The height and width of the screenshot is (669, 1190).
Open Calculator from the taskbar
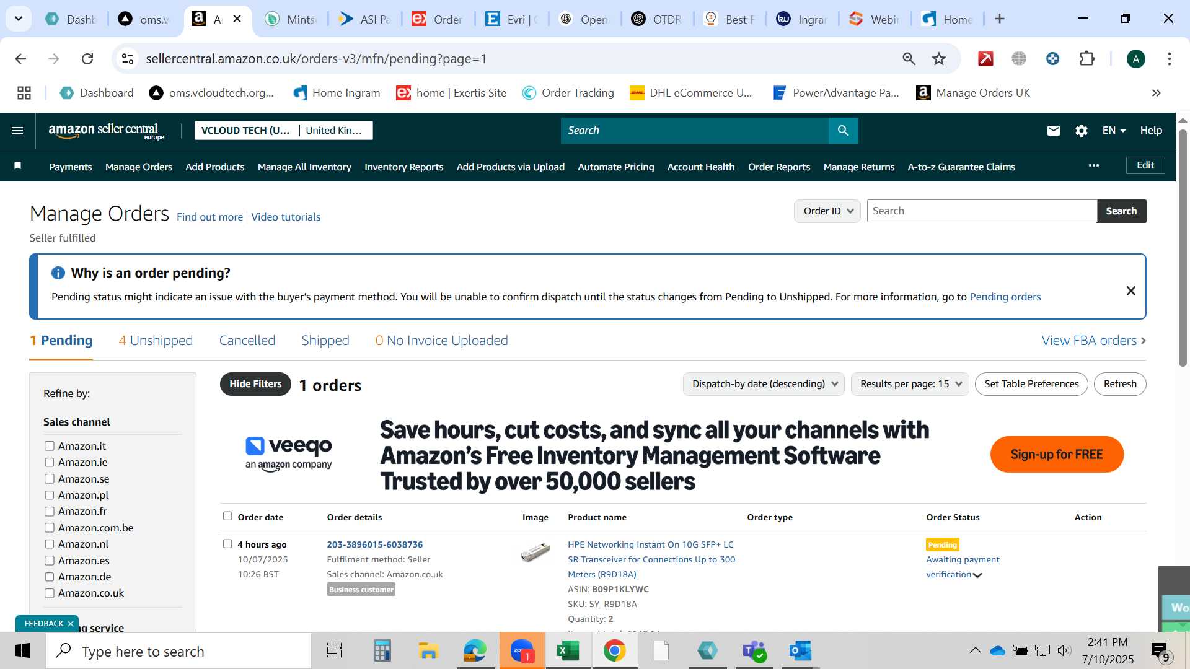click(x=382, y=650)
